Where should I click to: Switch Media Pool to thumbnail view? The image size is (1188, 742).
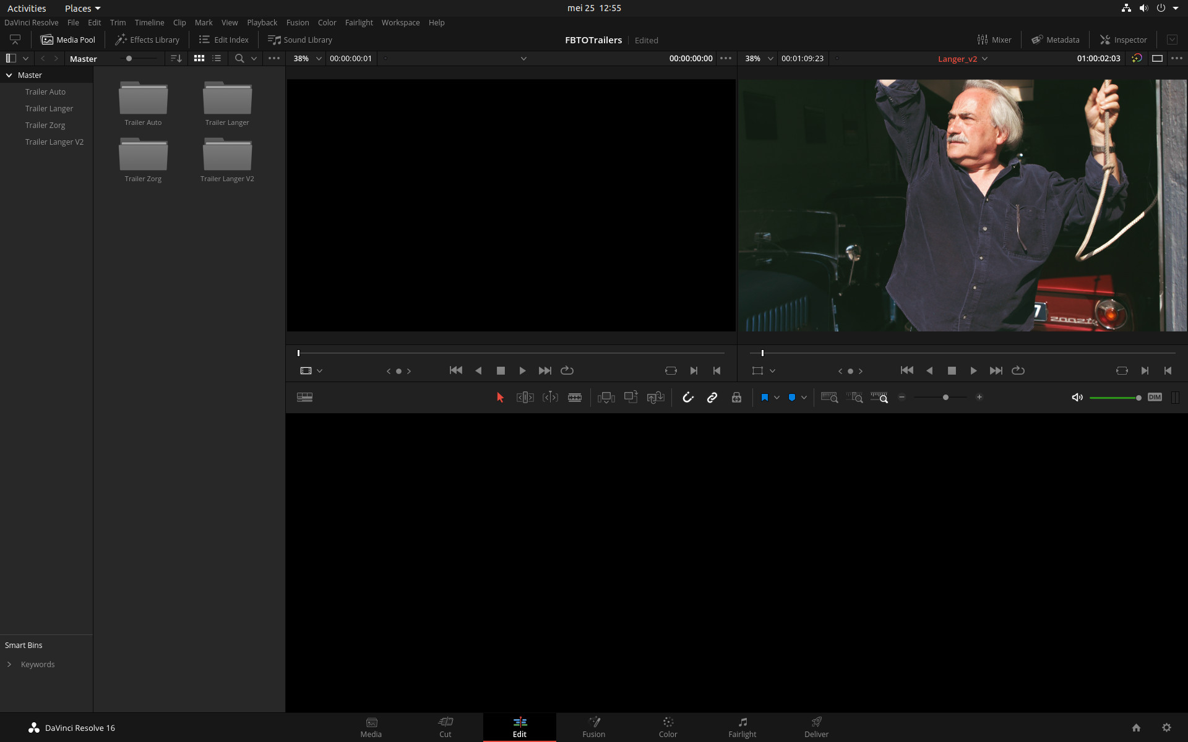pyautogui.click(x=199, y=58)
